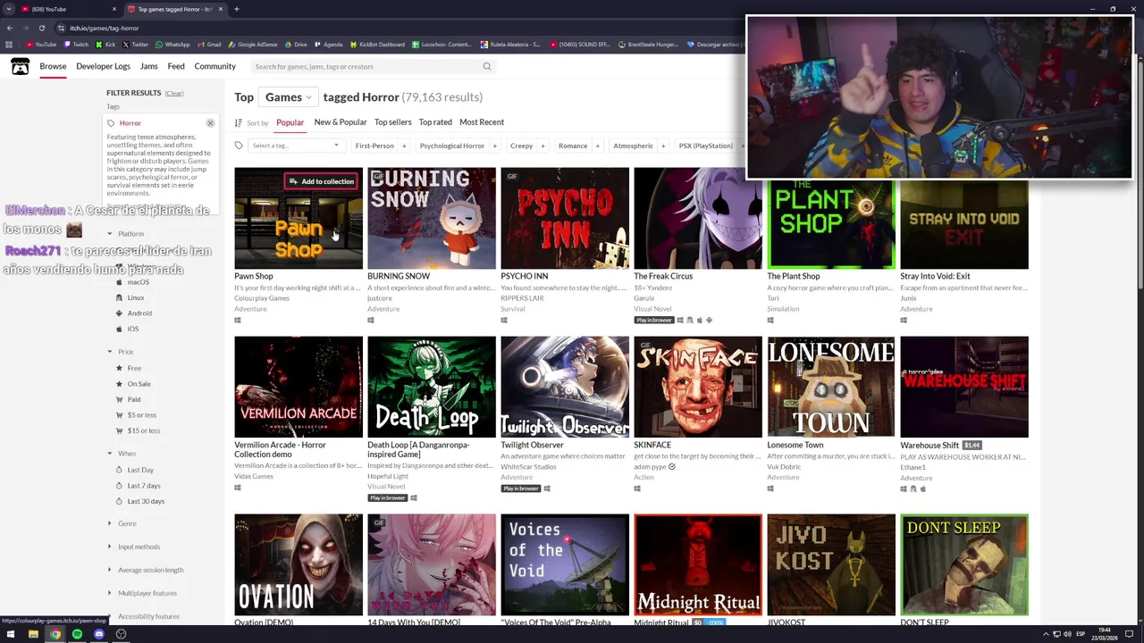Open the SKINFACE game thumbnail
1144x643 pixels.
tap(698, 387)
